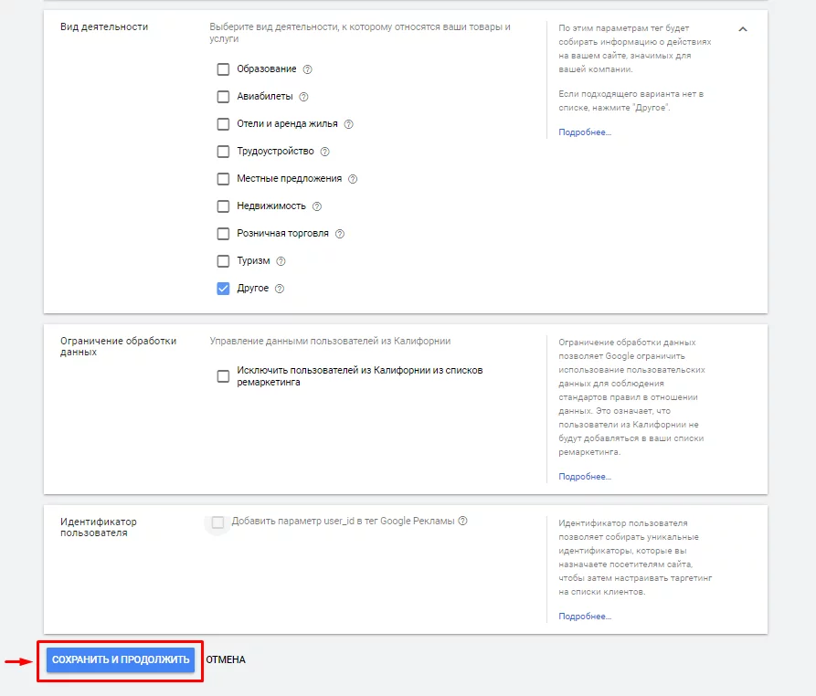Show help for Трудоустройство option
Screen dimensions: 816x696
click(x=324, y=152)
